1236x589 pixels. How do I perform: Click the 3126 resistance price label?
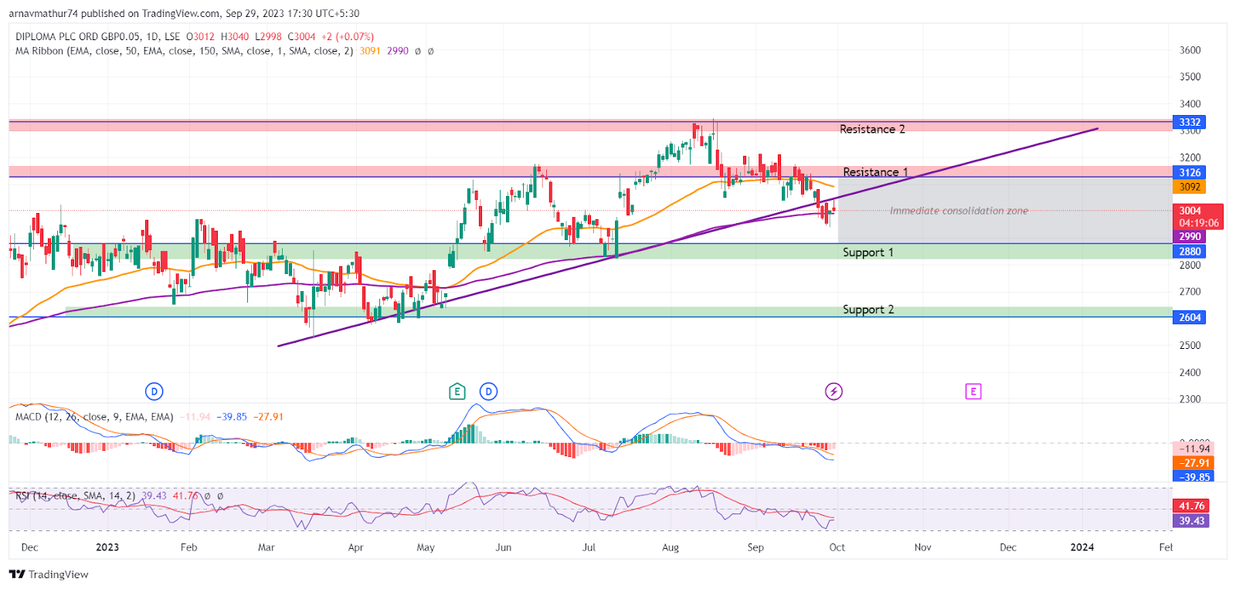(1190, 172)
